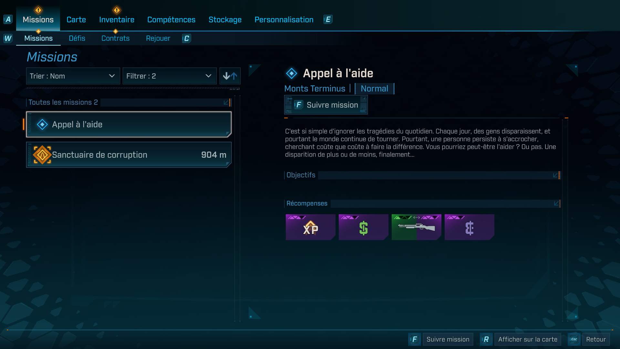Image resolution: width=620 pixels, height=349 pixels.
Task: Click the Eridium currency reward icon
Action: coord(469,227)
